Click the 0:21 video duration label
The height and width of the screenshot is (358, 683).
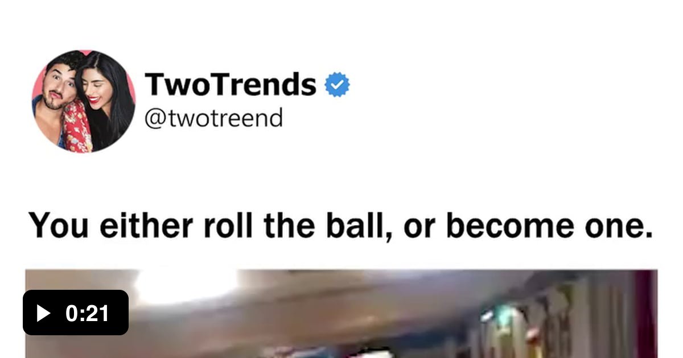87,313
